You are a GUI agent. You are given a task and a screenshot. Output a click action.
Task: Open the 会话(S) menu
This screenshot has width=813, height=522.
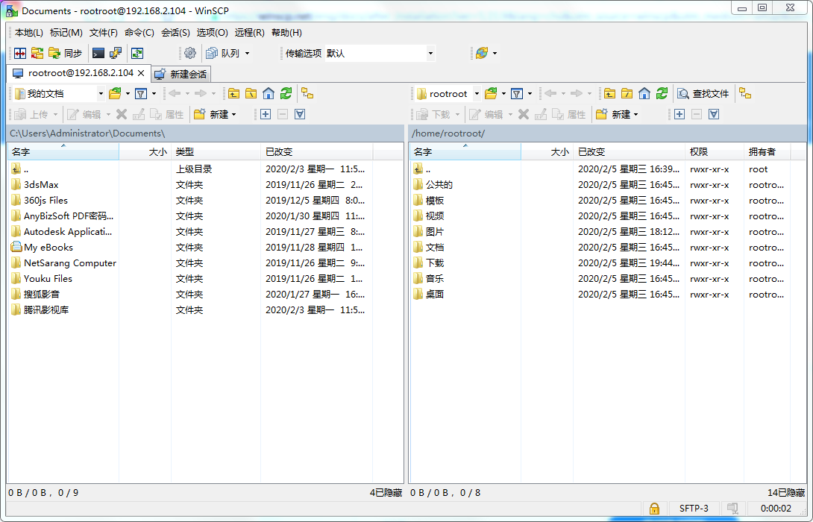pos(175,33)
